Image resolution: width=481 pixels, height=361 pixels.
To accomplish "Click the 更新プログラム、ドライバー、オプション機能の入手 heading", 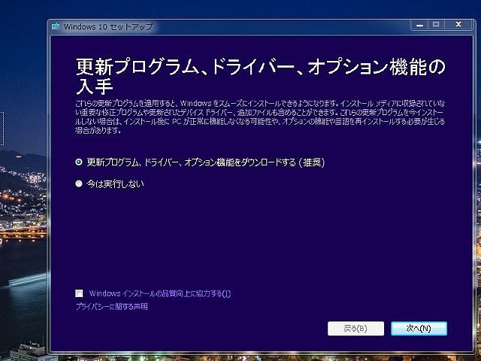I will pyautogui.click(x=260, y=76).
